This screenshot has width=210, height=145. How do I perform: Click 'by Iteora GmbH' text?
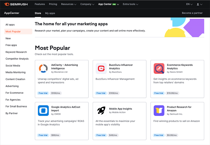[175, 72]
